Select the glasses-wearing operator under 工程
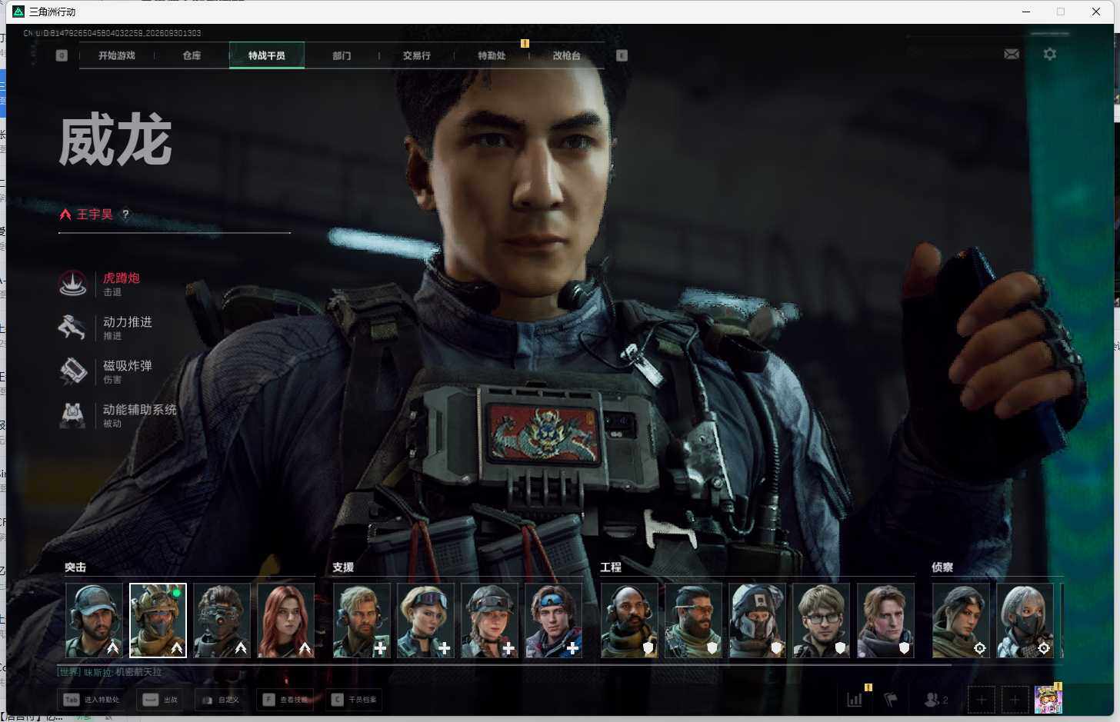This screenshot has height=722, width=1120. click(x=821, y=621)
